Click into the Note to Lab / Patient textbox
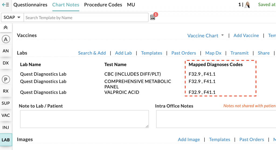The height and width of the screenshot is (150, 276). 84,119
